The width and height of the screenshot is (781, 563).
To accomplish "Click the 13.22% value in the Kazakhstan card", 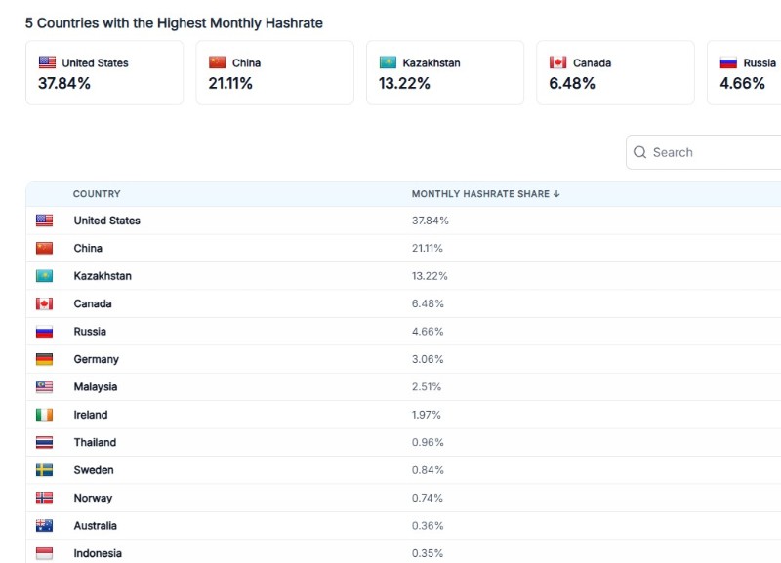I will pos(404,83).
